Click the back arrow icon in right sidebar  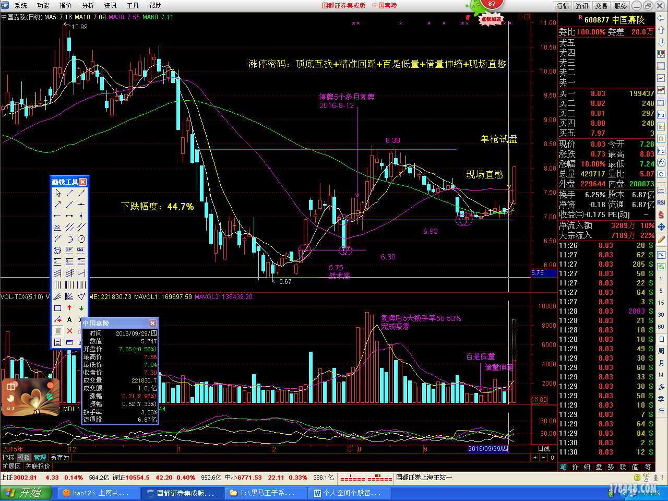pyautogui.click(x=661, y=18)
